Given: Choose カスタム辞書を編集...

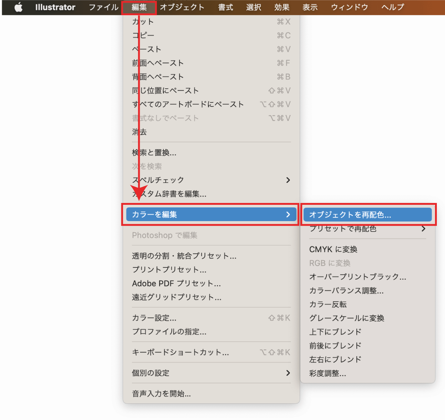Looking at the screenshot, I should tap(211, 194).
